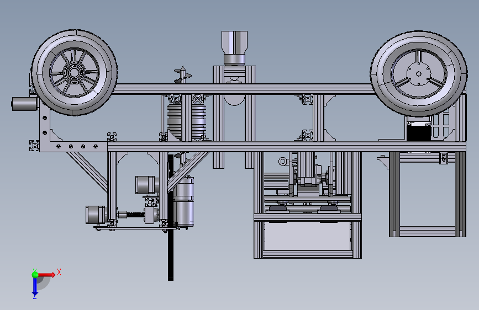The image size is (479, 310).
Task: Select the upper long horizontal frame beam
Action: (x=244, y=89)
